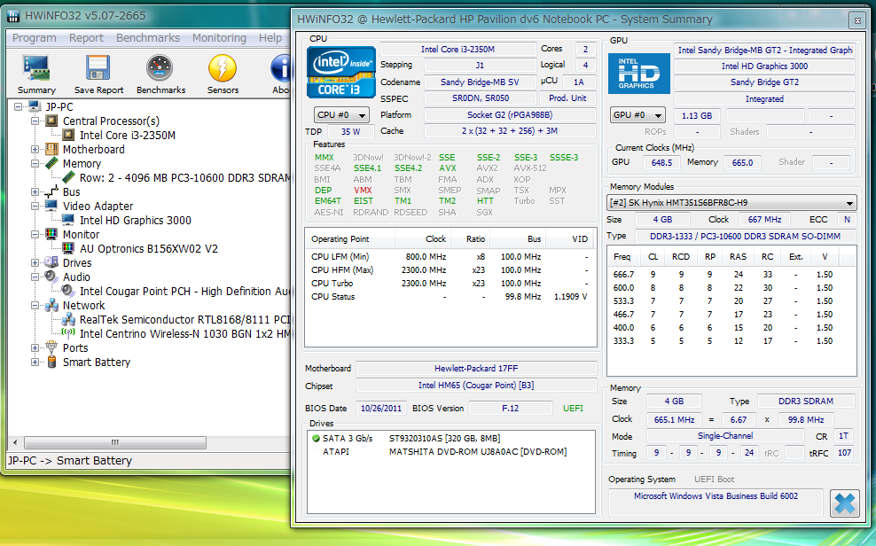
Task: Select AU Optronics B156XW02 V2 monitor item
Action: [148, 249]
